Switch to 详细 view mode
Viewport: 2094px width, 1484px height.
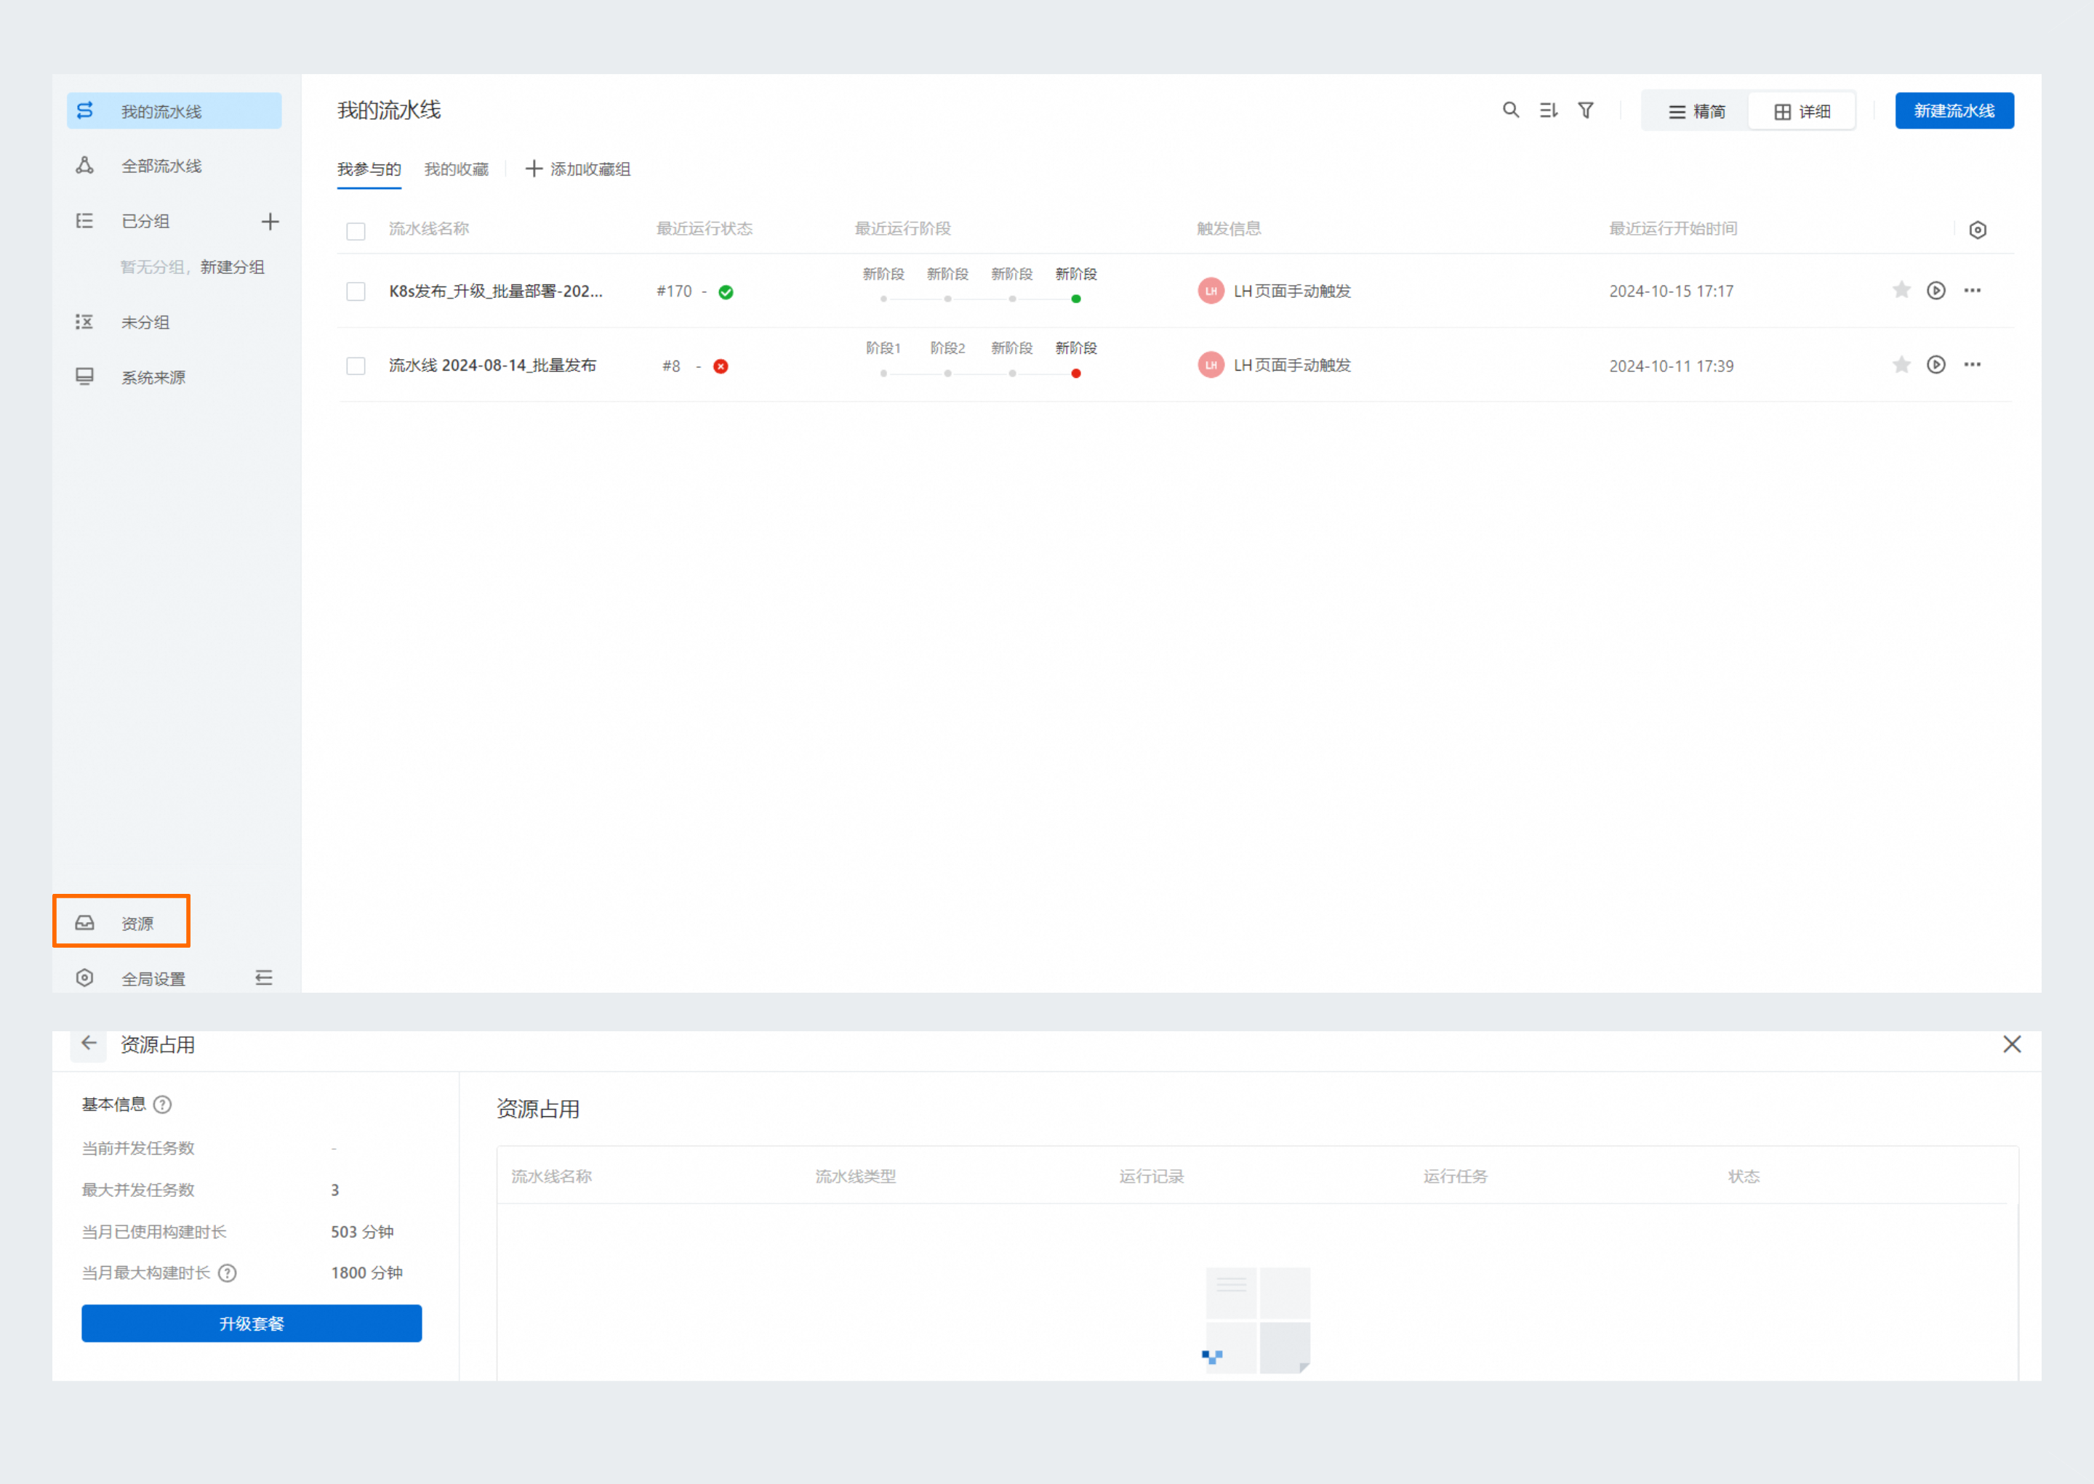1802,111
